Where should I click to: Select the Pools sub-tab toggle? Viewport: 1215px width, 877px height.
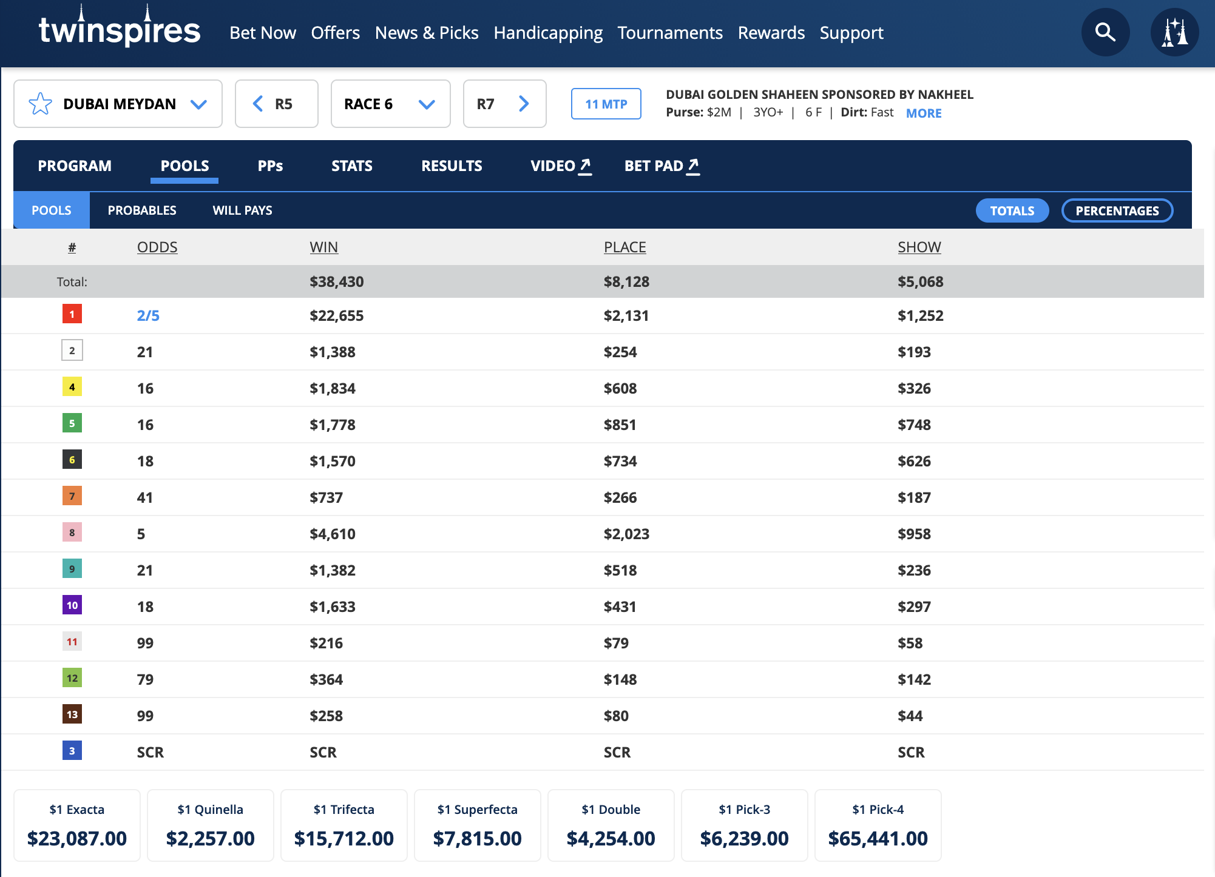pos(52,210)
